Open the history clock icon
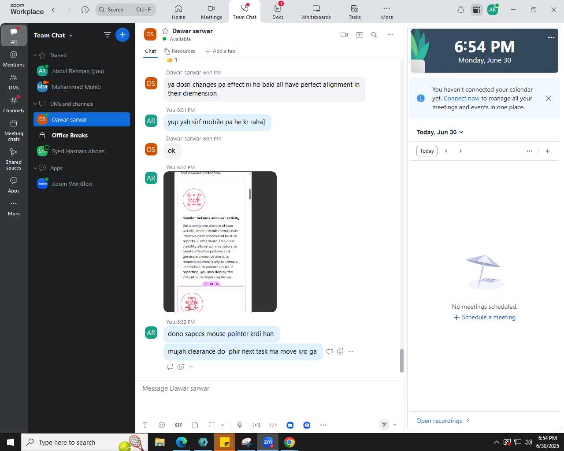 click(85, 10)
